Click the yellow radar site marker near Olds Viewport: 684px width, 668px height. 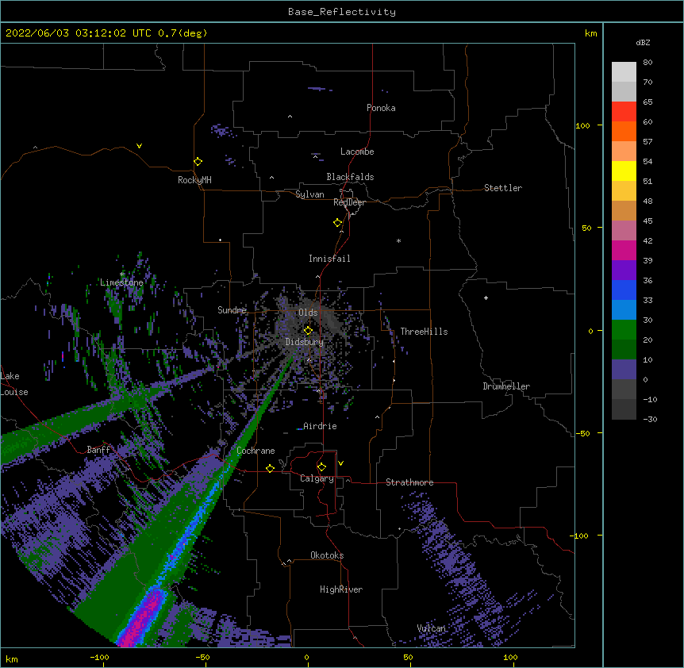coord(308,331)
